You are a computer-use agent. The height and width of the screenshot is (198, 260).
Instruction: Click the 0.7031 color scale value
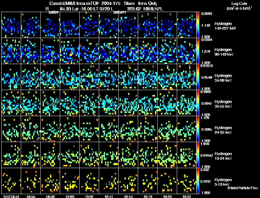[x=206, y=181]
